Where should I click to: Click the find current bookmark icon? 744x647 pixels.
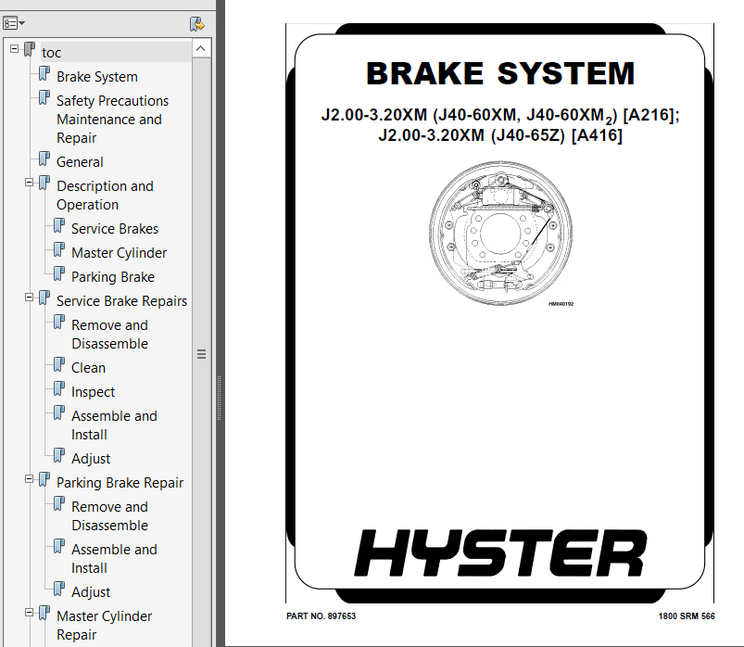pyautogui.click(x=197, y=23)
